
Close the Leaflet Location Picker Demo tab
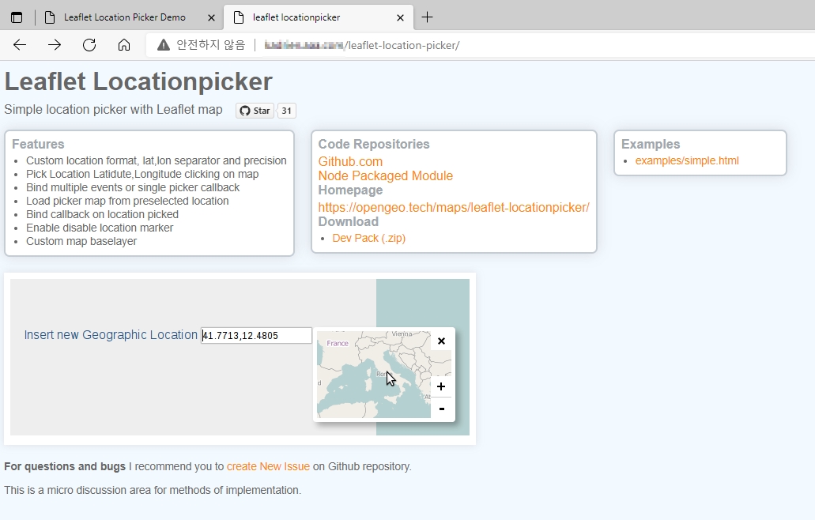click(x=212, y=17)
